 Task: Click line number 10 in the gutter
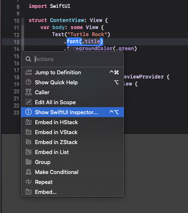[16, 21]
